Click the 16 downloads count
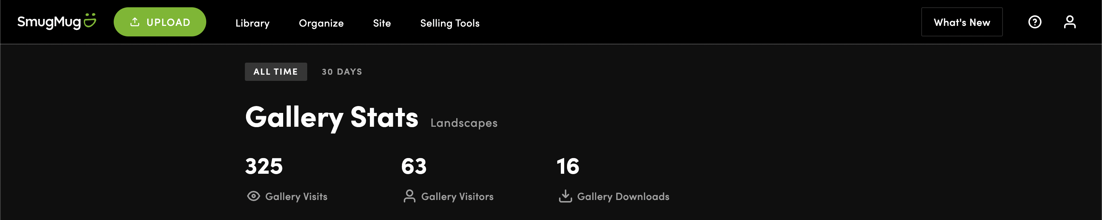Screen dimensions: 1102x220 (568, 166)
